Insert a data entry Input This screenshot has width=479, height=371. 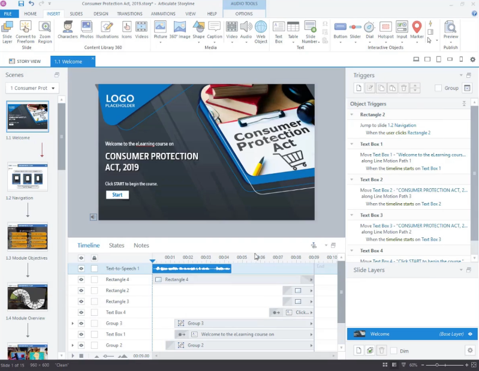point(402,32)
